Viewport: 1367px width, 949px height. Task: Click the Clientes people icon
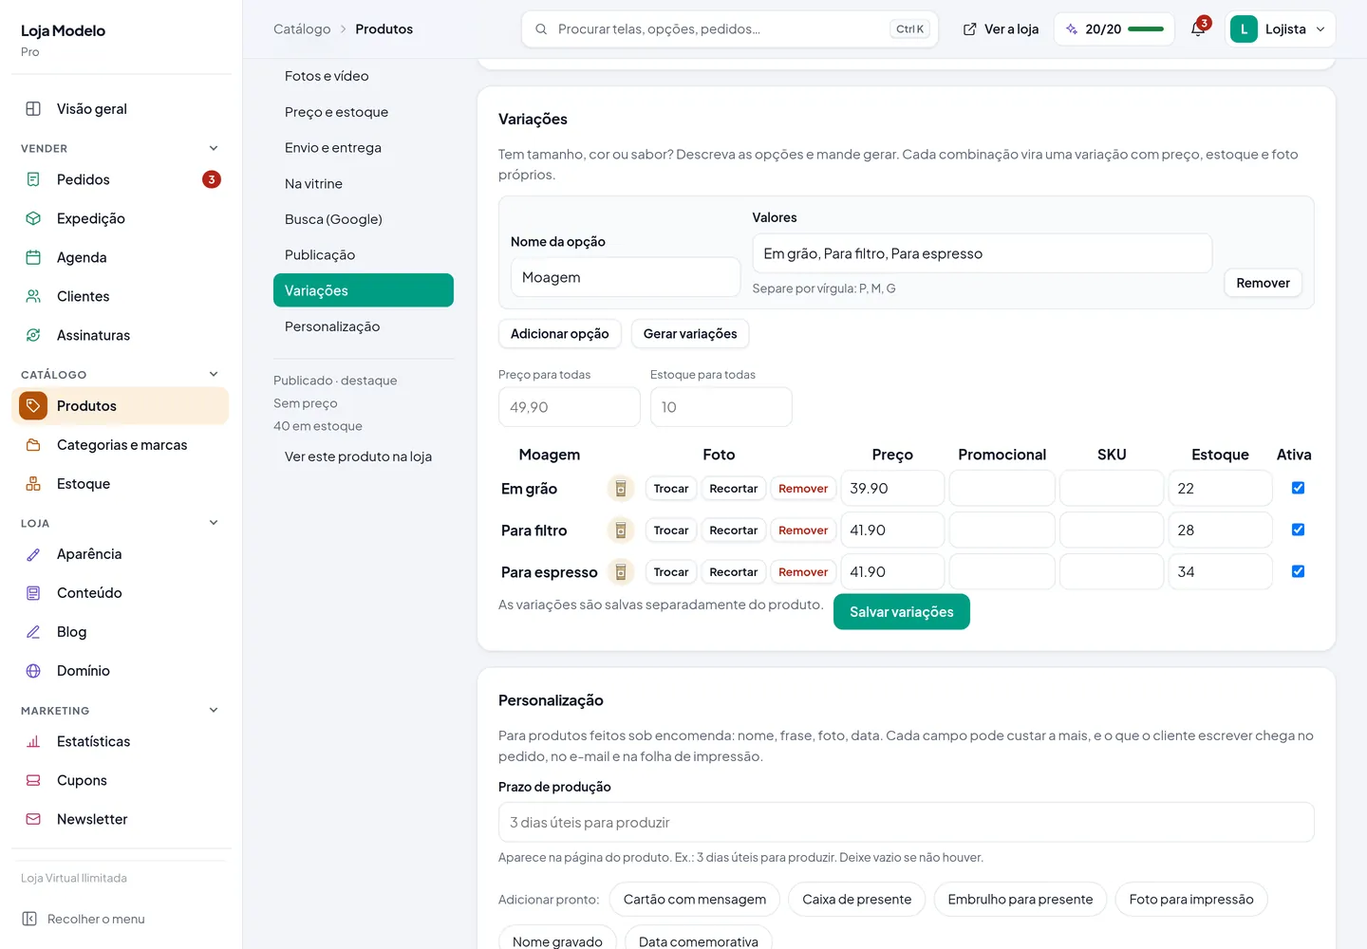33,296
